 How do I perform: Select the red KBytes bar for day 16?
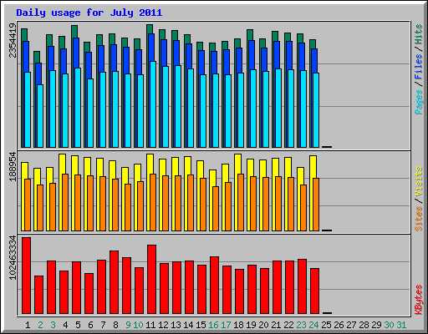215,286
